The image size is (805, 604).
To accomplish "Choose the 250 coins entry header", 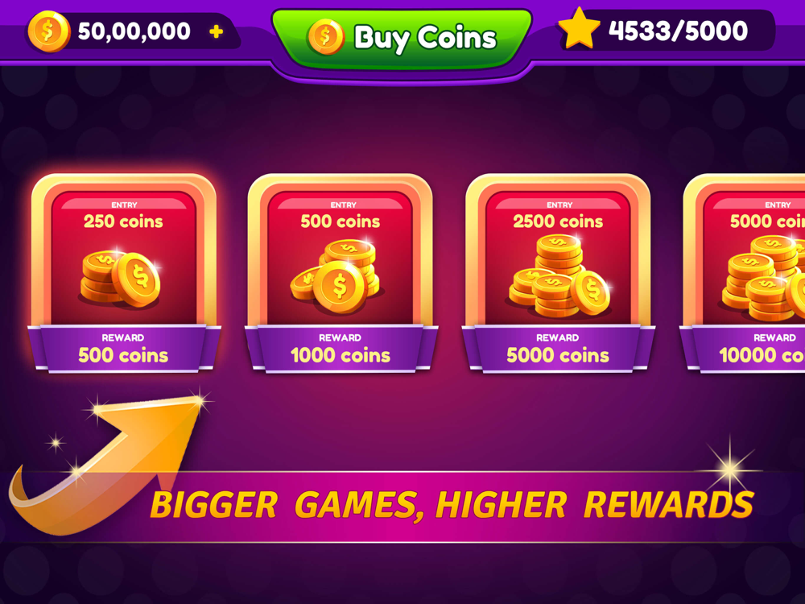I will [123, 216].
